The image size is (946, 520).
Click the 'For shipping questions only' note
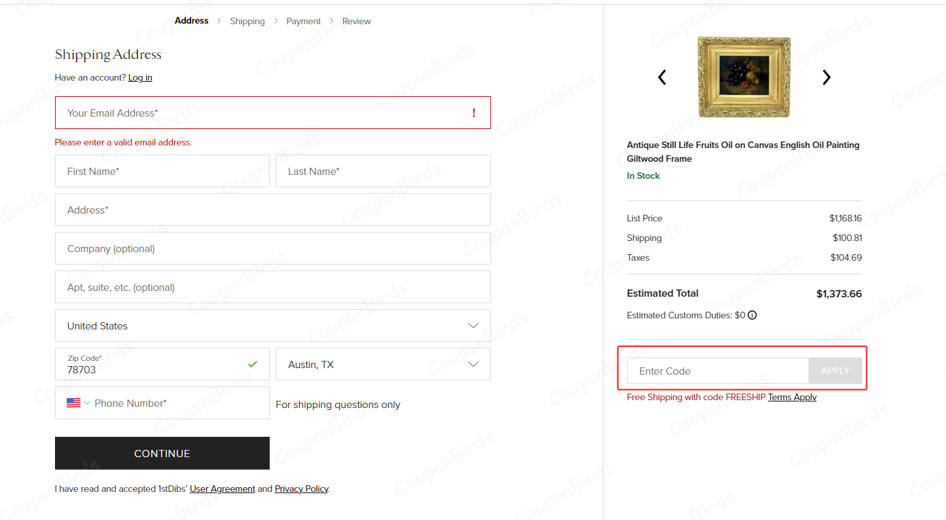click(338, 405)
